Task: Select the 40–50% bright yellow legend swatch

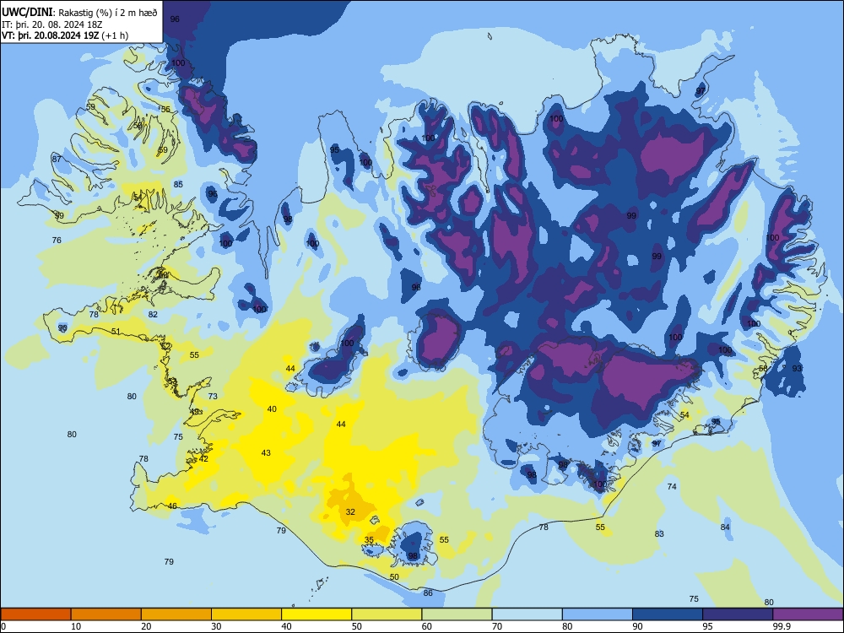Action: click(x=316, y=614)
